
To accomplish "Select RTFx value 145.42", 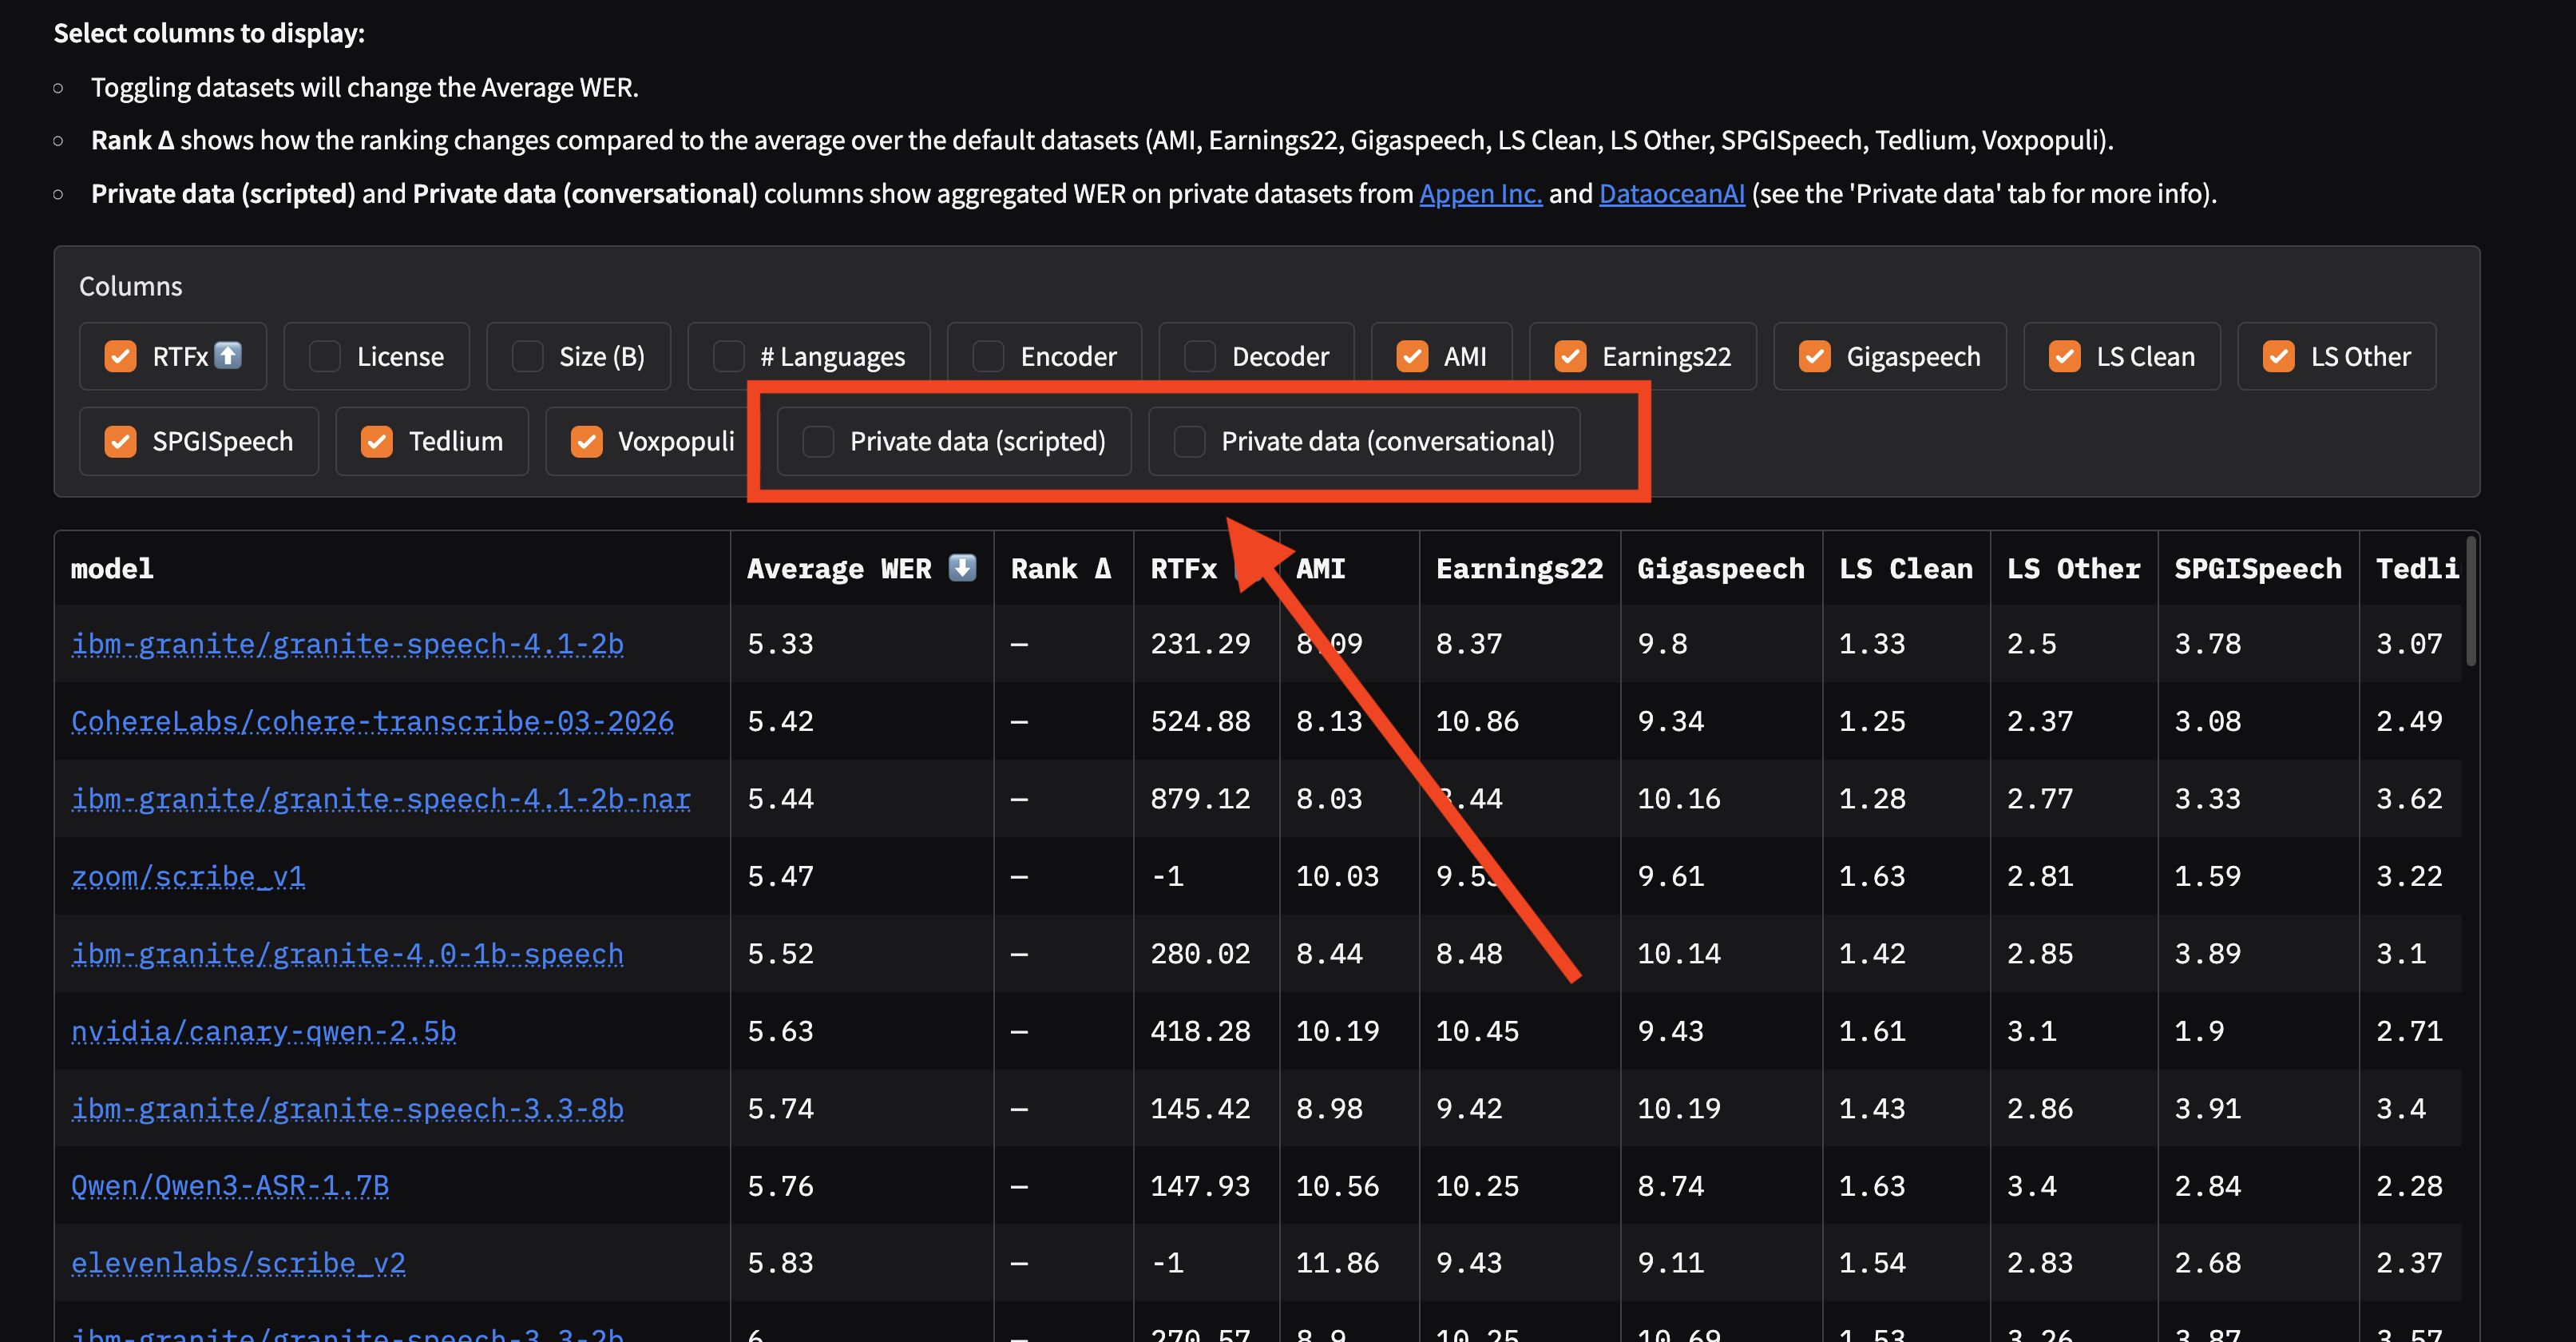I will pos(1200,1108).
